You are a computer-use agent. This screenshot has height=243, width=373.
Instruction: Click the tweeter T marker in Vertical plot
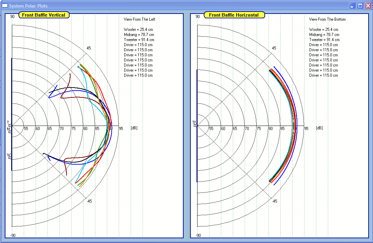point(9,124)
